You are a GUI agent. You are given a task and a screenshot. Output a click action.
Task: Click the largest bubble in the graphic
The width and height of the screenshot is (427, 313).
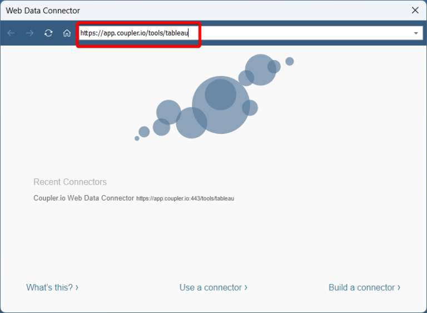(221, 105)
